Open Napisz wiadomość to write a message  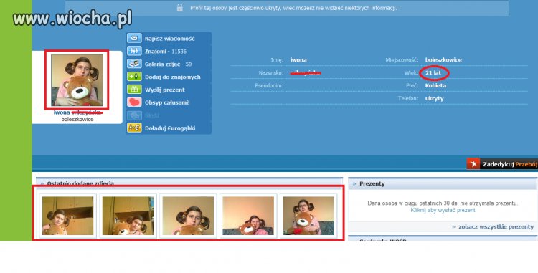point(169,39)
